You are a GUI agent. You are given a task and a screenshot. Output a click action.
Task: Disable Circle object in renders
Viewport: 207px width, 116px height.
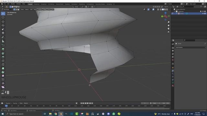coord(205,14)
